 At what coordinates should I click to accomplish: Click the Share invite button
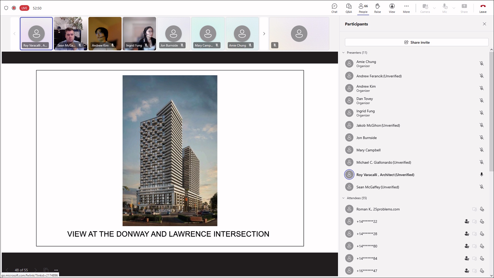pos(416,42)
